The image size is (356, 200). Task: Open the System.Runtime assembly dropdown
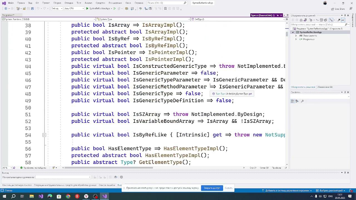[48, 19]
